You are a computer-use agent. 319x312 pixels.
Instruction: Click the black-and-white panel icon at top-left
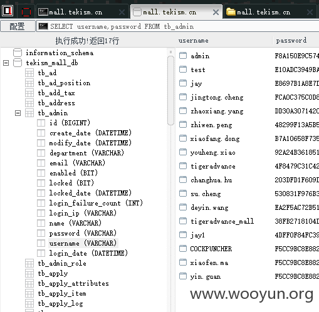click(x=8, y=11)
